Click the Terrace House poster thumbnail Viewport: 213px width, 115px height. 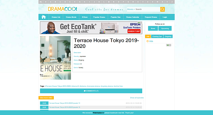point(55,58)
